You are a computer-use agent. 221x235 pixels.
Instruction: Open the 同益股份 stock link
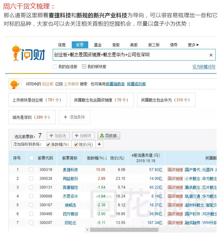[x=70, y=179]
